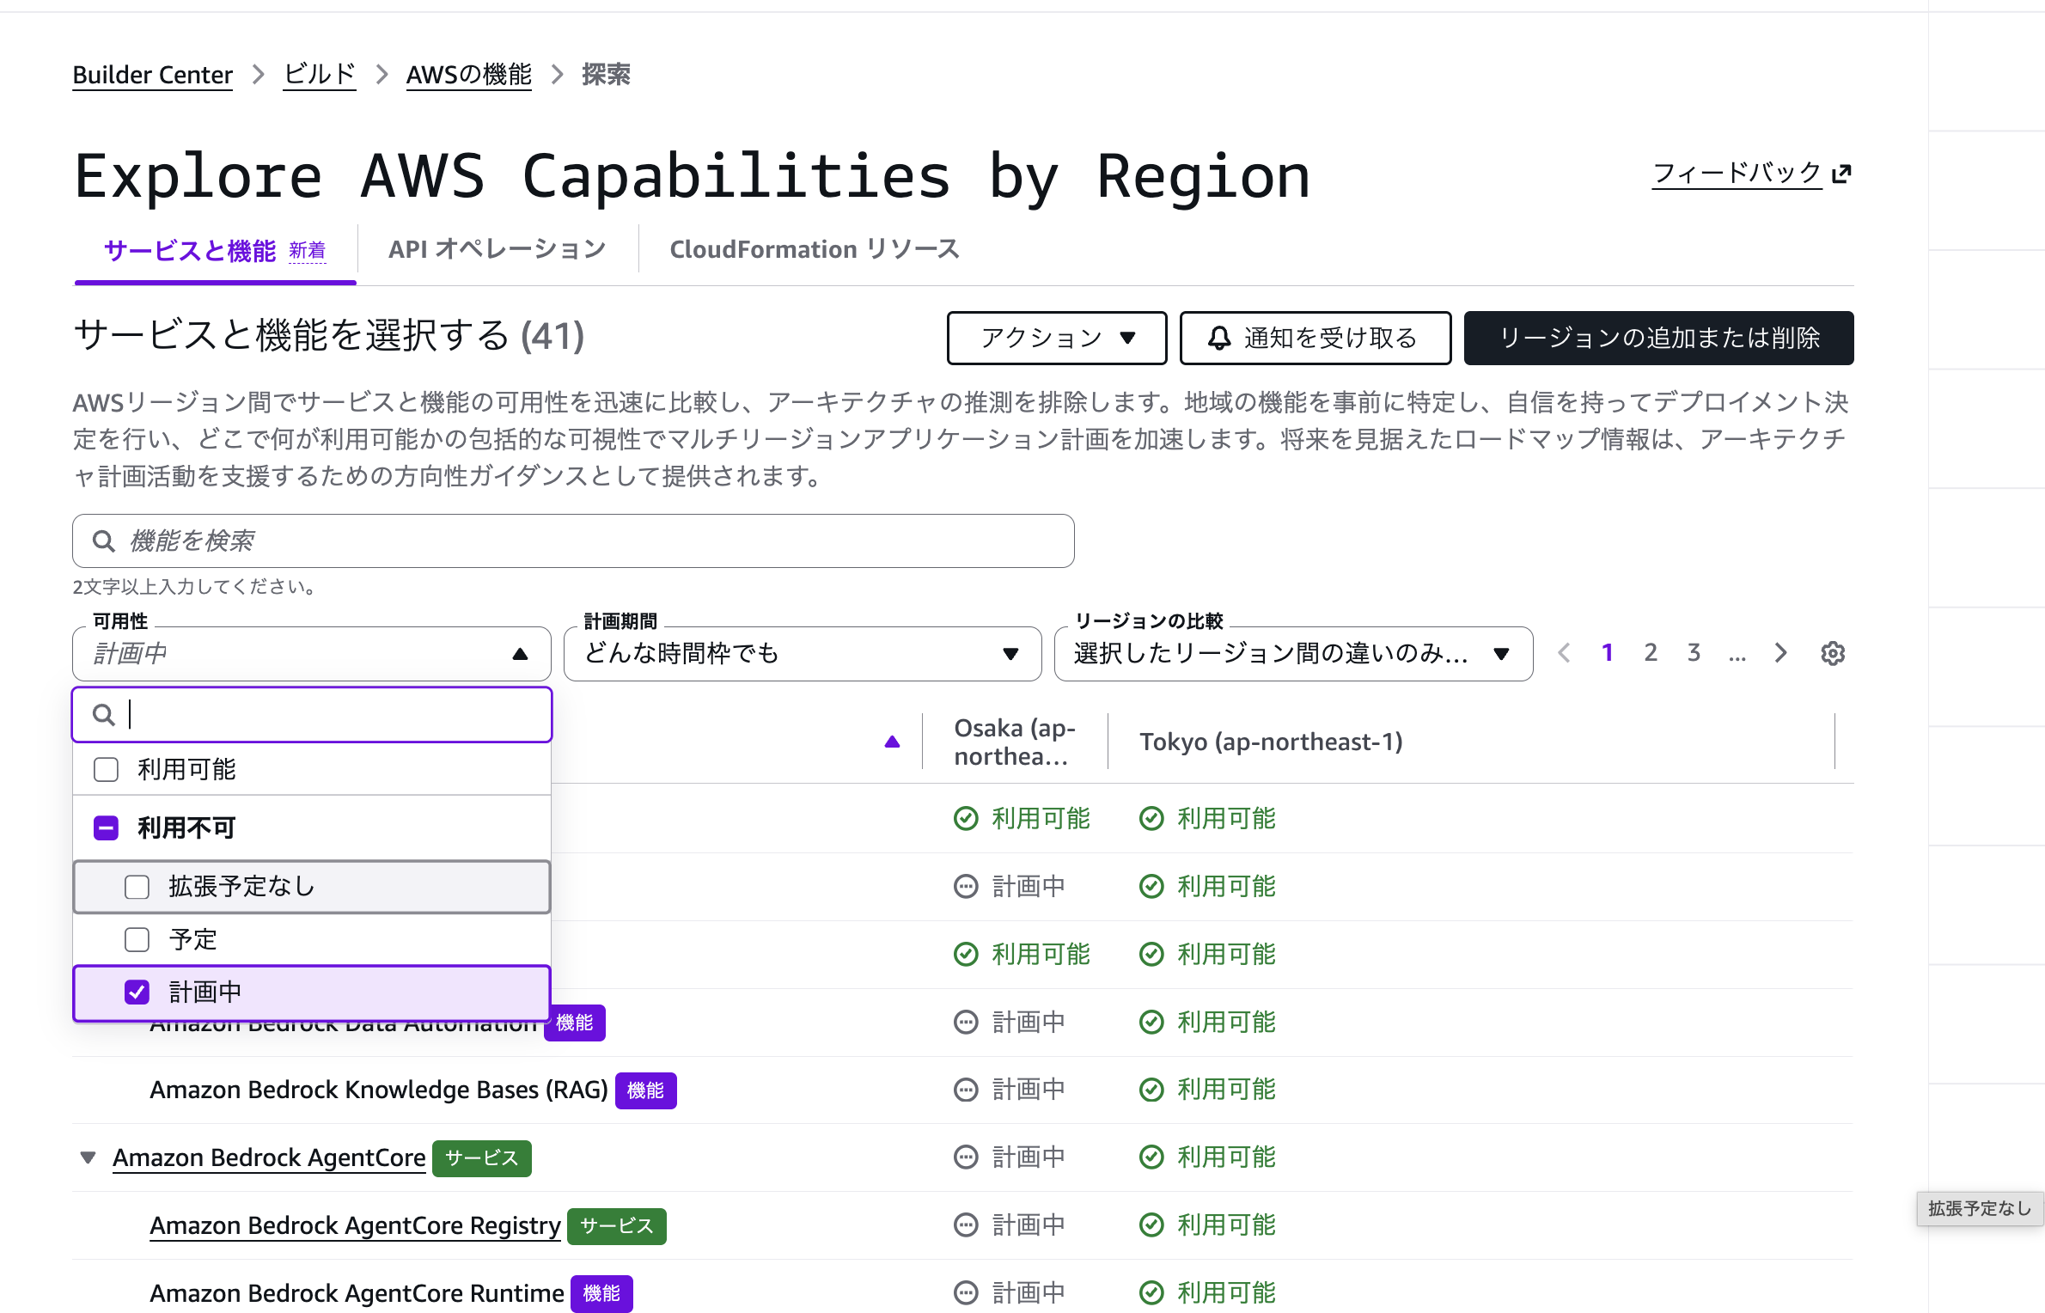
Task: Click the Tokyo (ap-northeast-1) column header
Action: pyautogui.click(x=1271, y=742)
